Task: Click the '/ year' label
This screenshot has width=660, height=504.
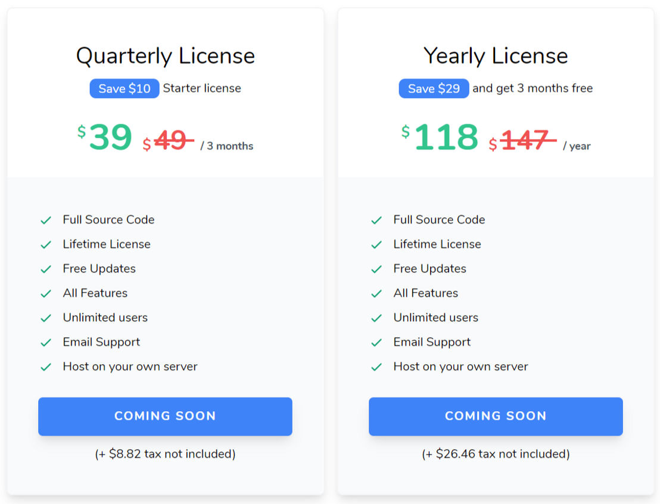Action: coord(577,146)
